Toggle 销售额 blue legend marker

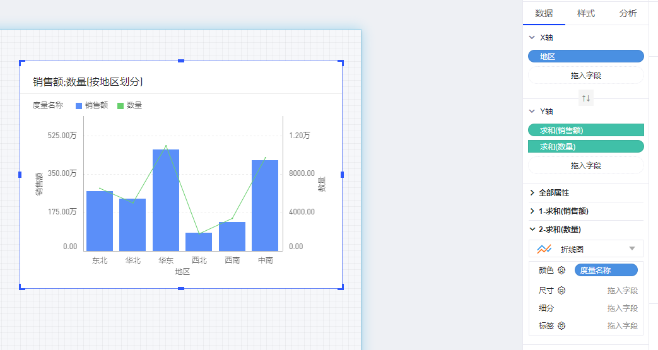(x=79, y=106)
